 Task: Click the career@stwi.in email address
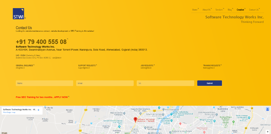pyautogui.click(x=146, y=68)
